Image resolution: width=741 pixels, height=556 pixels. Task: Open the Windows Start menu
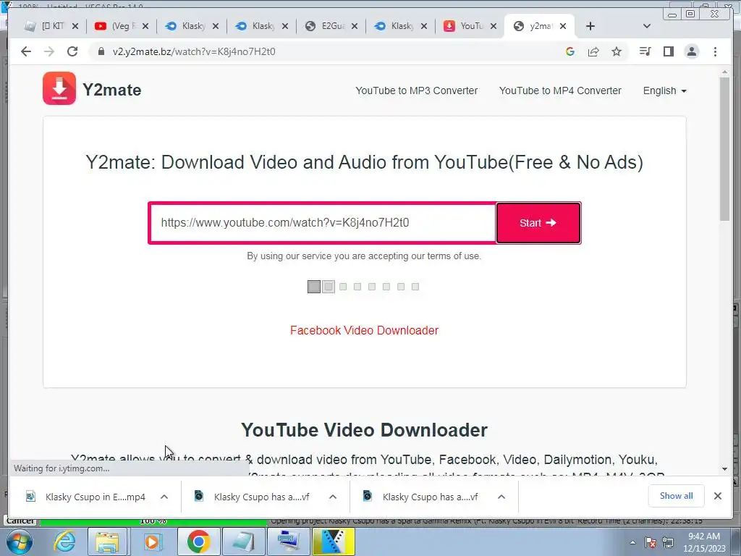(18, 542)
